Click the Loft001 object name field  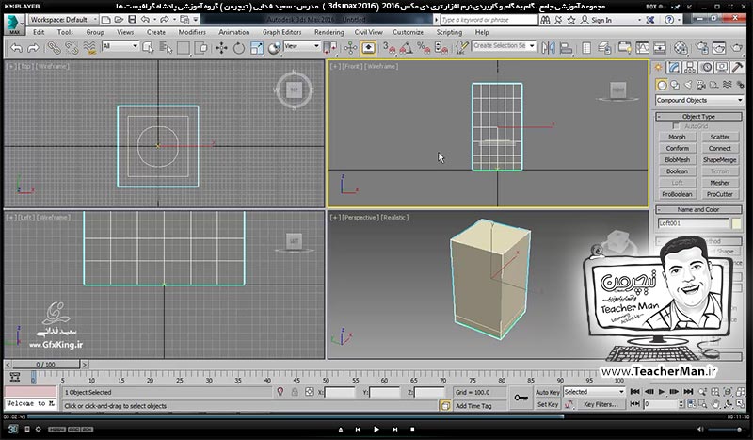[x=694, y=223]
